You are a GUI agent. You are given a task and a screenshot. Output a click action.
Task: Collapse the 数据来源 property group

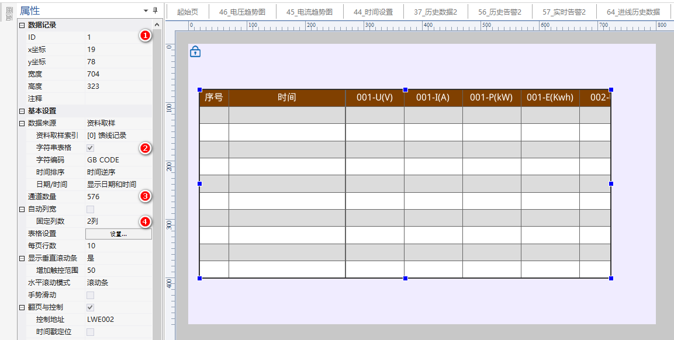(x=22, y=123)
